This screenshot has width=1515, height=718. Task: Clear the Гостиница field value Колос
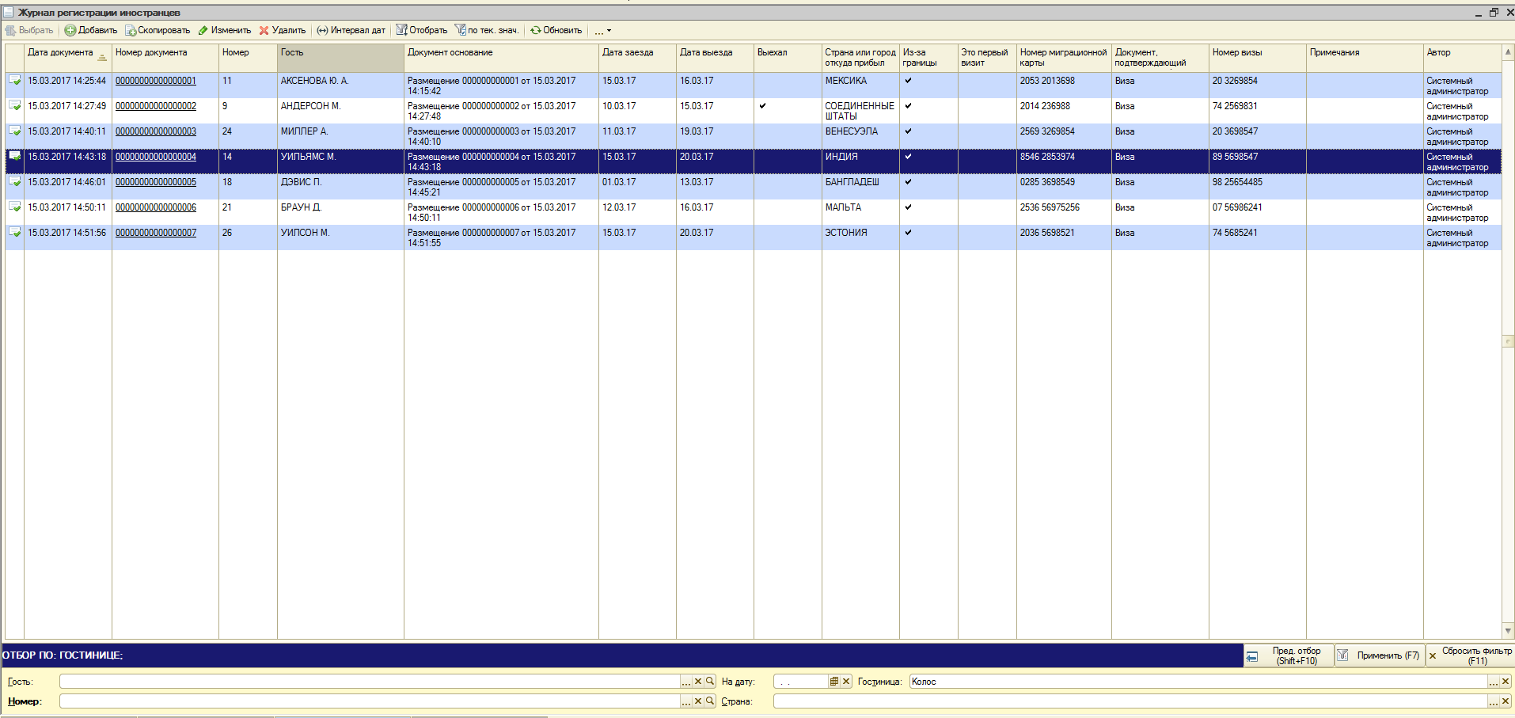point(1506,681)
